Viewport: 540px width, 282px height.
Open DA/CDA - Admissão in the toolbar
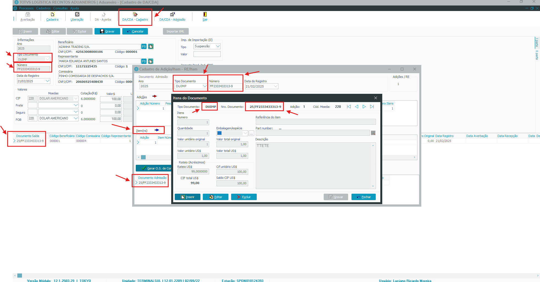[x=172, y=17]
